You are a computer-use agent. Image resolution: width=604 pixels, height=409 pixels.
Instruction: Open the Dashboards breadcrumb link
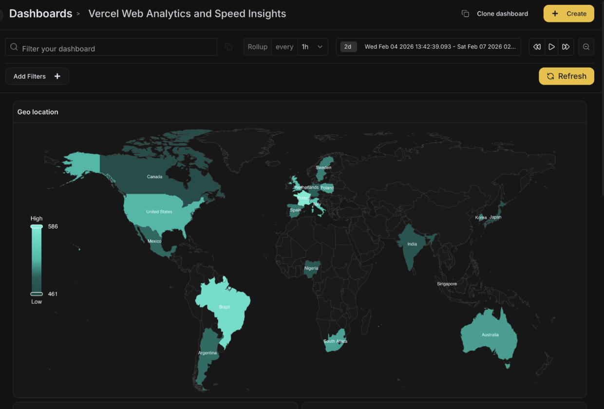click(x=40, y=14)
